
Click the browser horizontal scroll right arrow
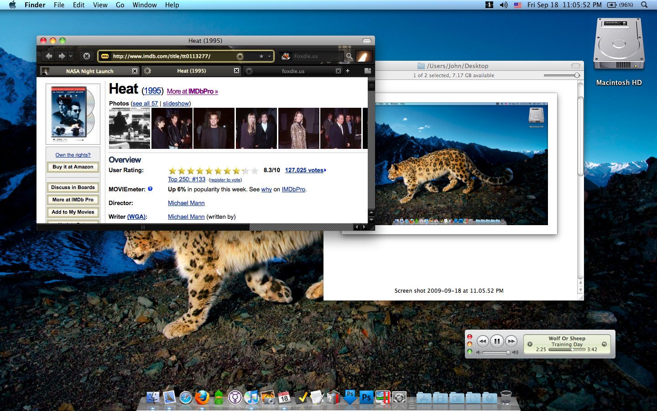[364, 227]
